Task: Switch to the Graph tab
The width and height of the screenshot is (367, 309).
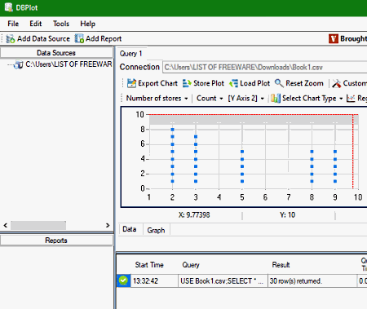Action: click(x=156, y=230)
